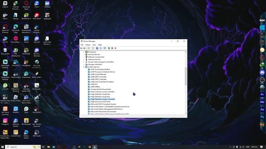Expand the Software devices category
266x149 pixels.
pos(84,60)
